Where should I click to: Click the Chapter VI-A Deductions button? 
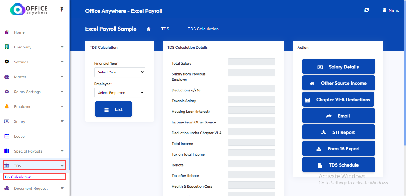(338, 99)
